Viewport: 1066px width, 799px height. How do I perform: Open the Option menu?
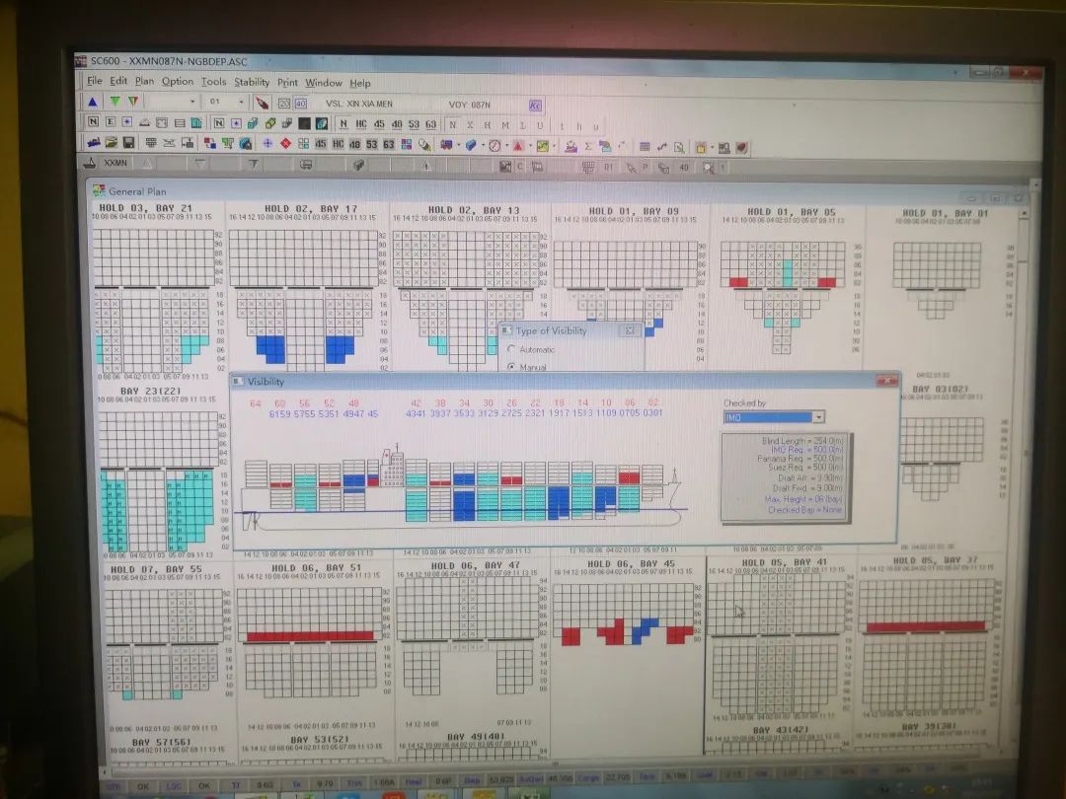click(x=178, y=82)
